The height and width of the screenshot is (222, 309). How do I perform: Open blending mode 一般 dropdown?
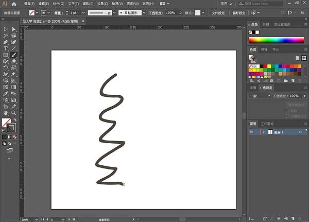click(260, 96)
